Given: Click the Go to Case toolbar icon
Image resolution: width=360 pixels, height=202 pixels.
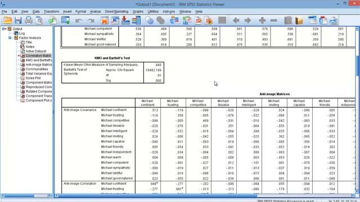Looking at the screenshot, I should [x=115, y=20].
